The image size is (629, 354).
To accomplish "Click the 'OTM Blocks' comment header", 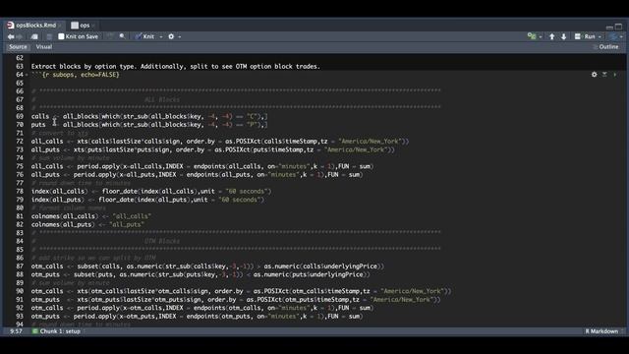I will click(x=162, y=241).
